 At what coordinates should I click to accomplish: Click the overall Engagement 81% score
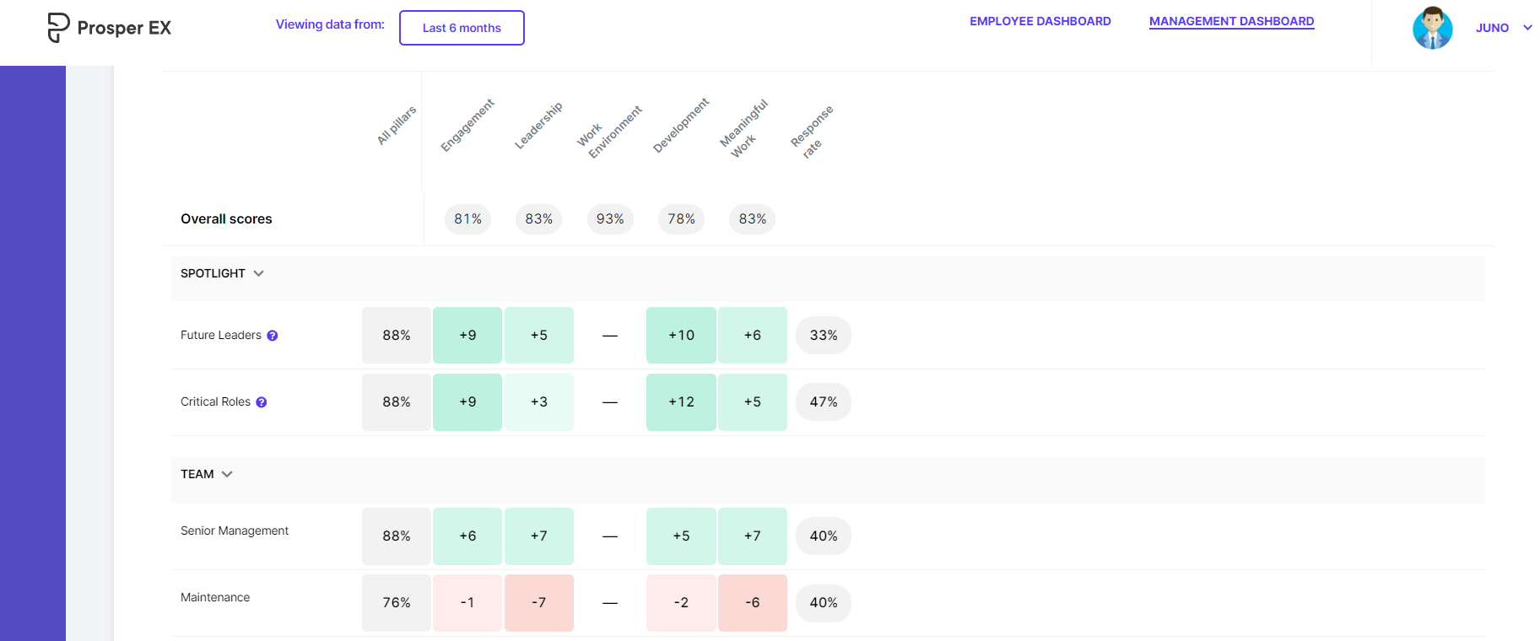click(467, 219)
